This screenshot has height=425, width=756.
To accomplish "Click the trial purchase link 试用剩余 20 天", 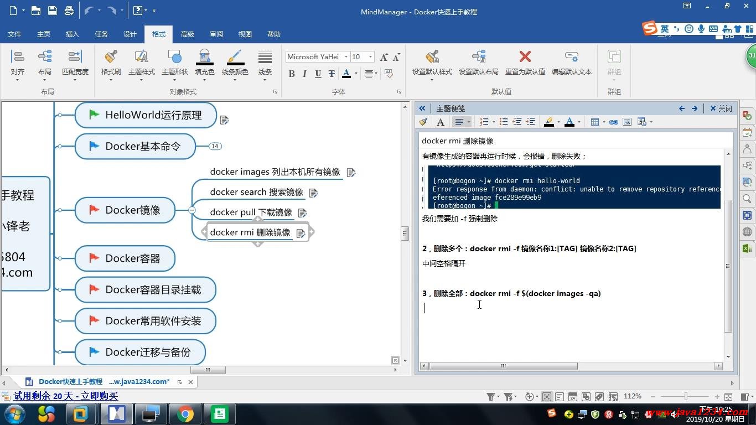I will coord(66,396).
